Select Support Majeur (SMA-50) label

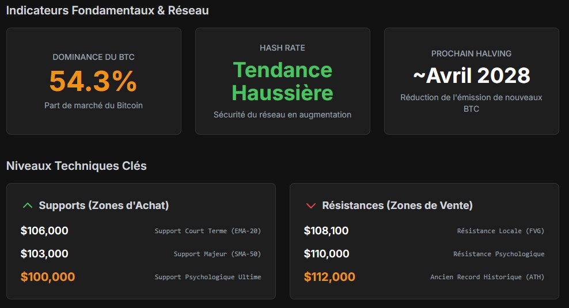[217, 254]
